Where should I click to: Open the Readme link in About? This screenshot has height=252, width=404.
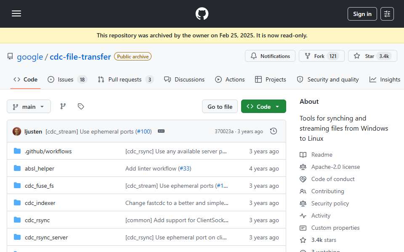[322, 155]
